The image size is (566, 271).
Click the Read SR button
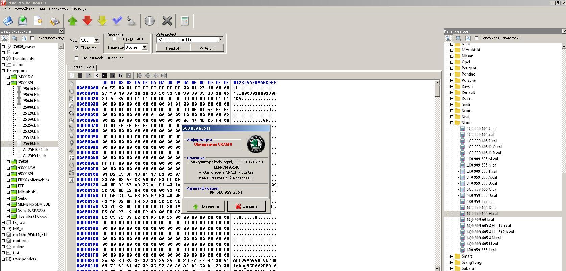173,48
